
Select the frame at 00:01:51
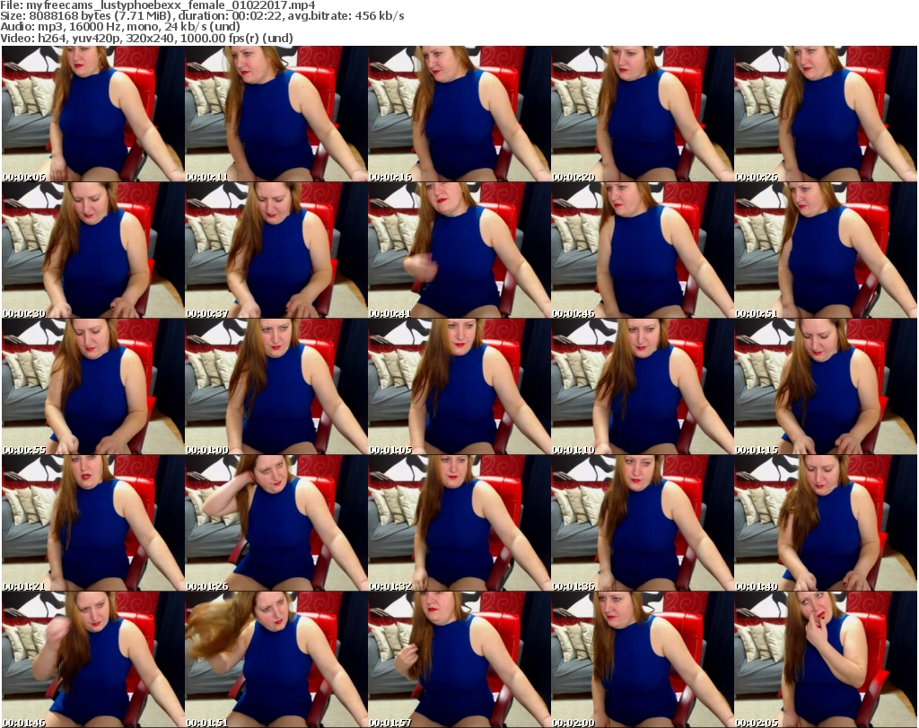click(276, 660)
